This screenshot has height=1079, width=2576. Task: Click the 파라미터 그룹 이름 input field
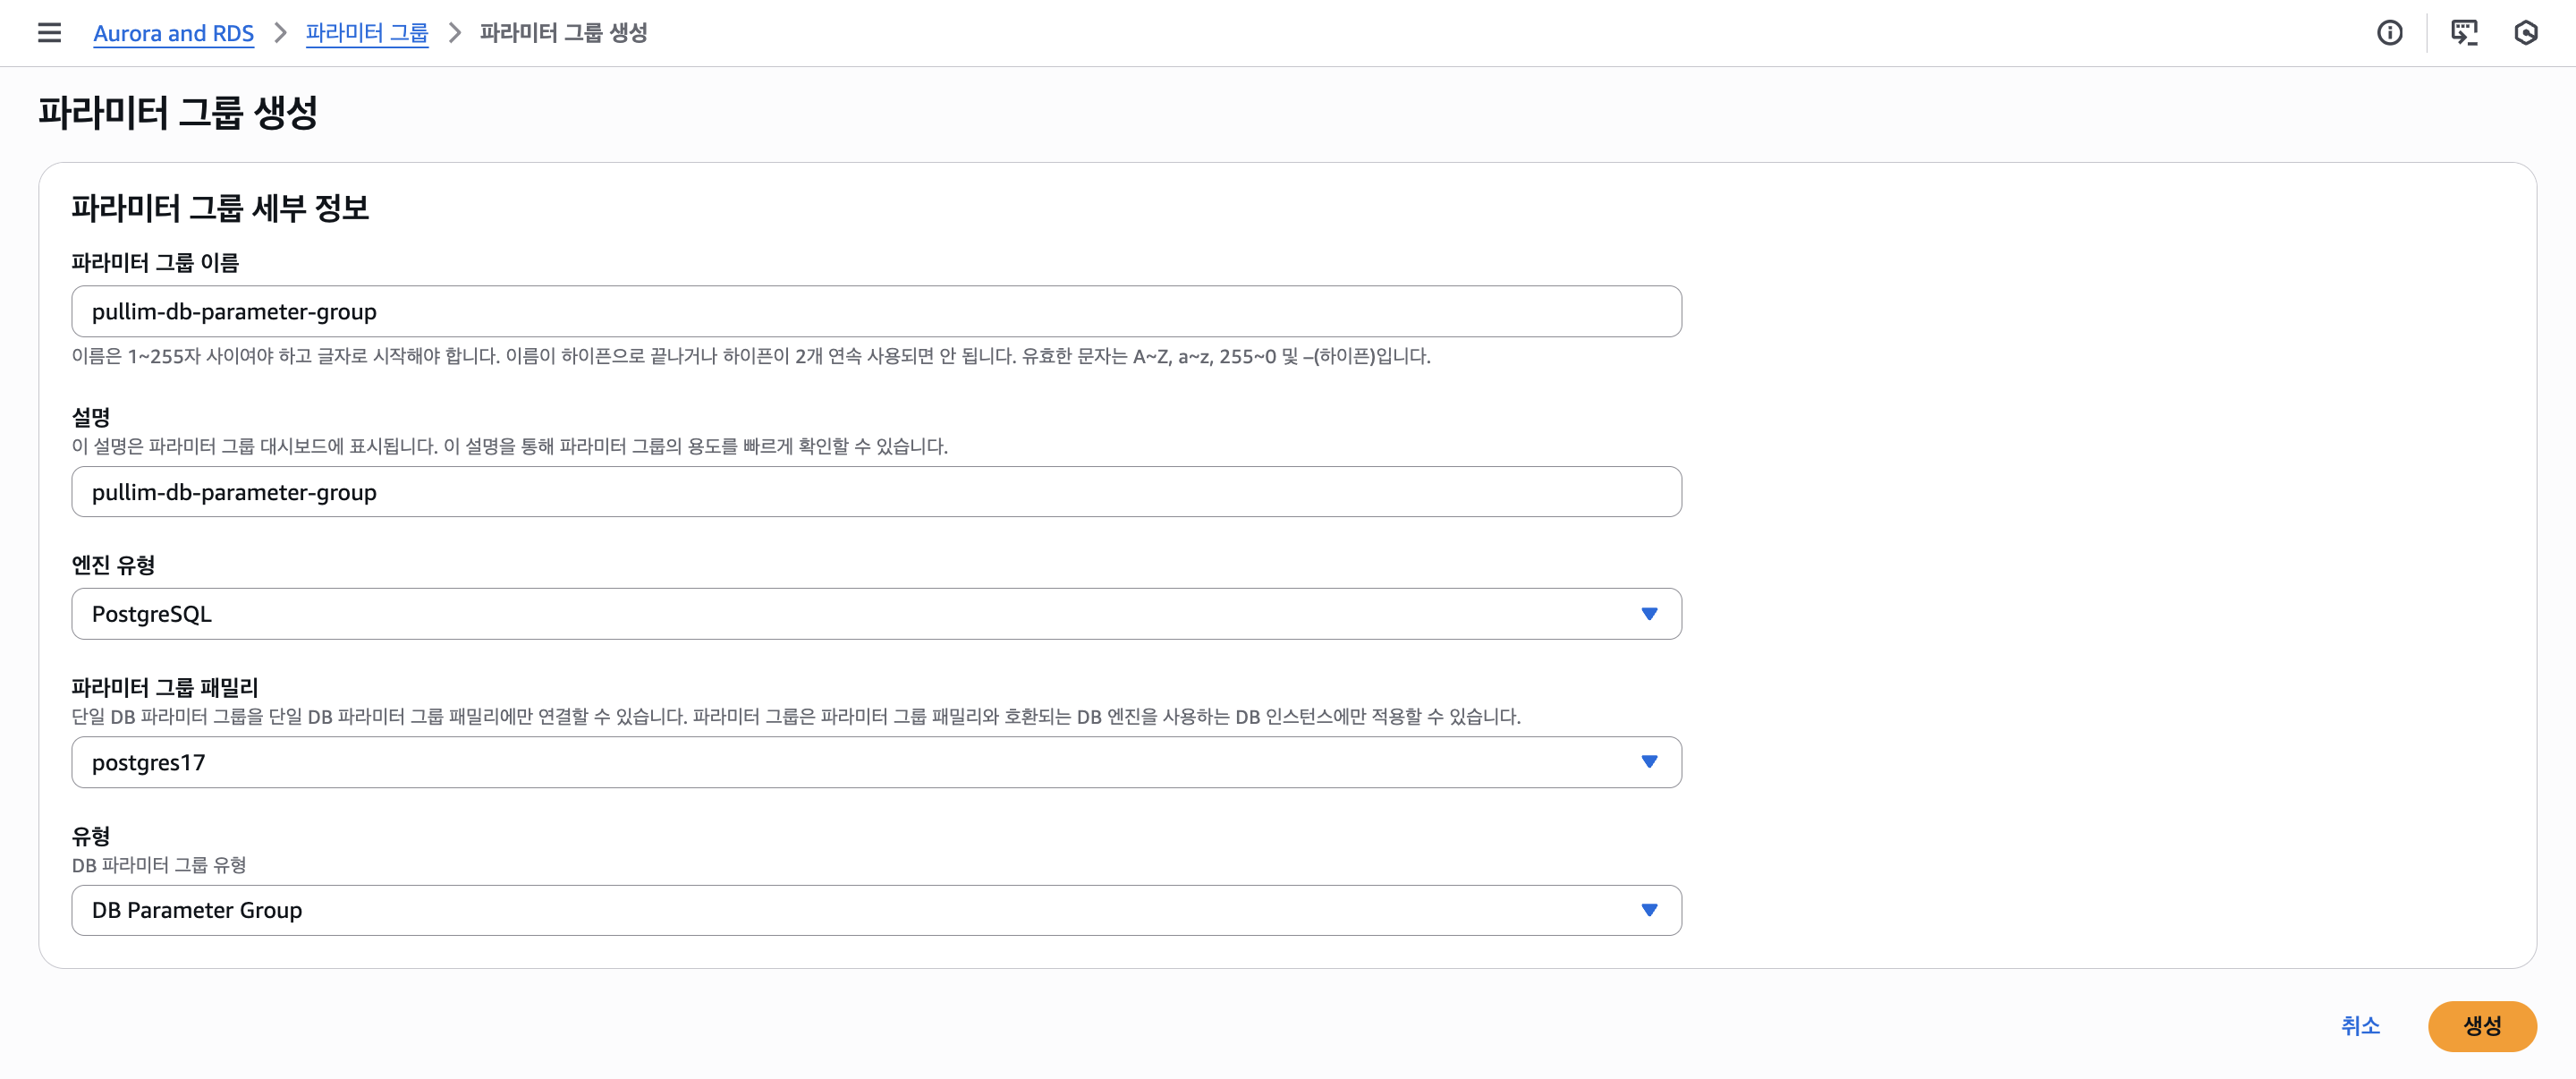875,312
